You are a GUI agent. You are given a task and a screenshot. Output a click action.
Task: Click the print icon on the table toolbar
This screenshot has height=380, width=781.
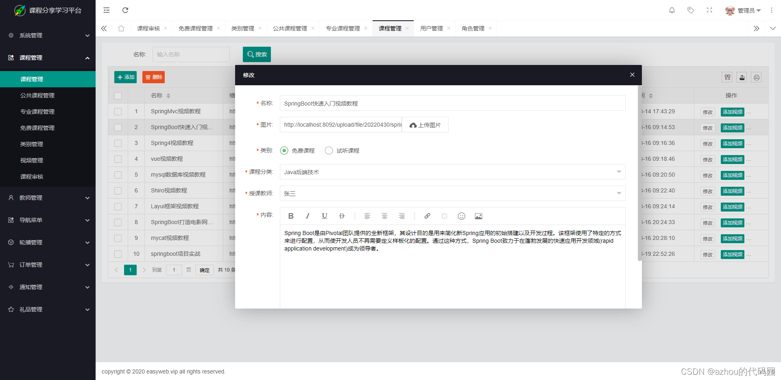pyautogui.click(x=756, y=77)
